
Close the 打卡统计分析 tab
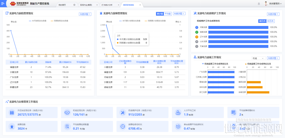pos(118,5)
